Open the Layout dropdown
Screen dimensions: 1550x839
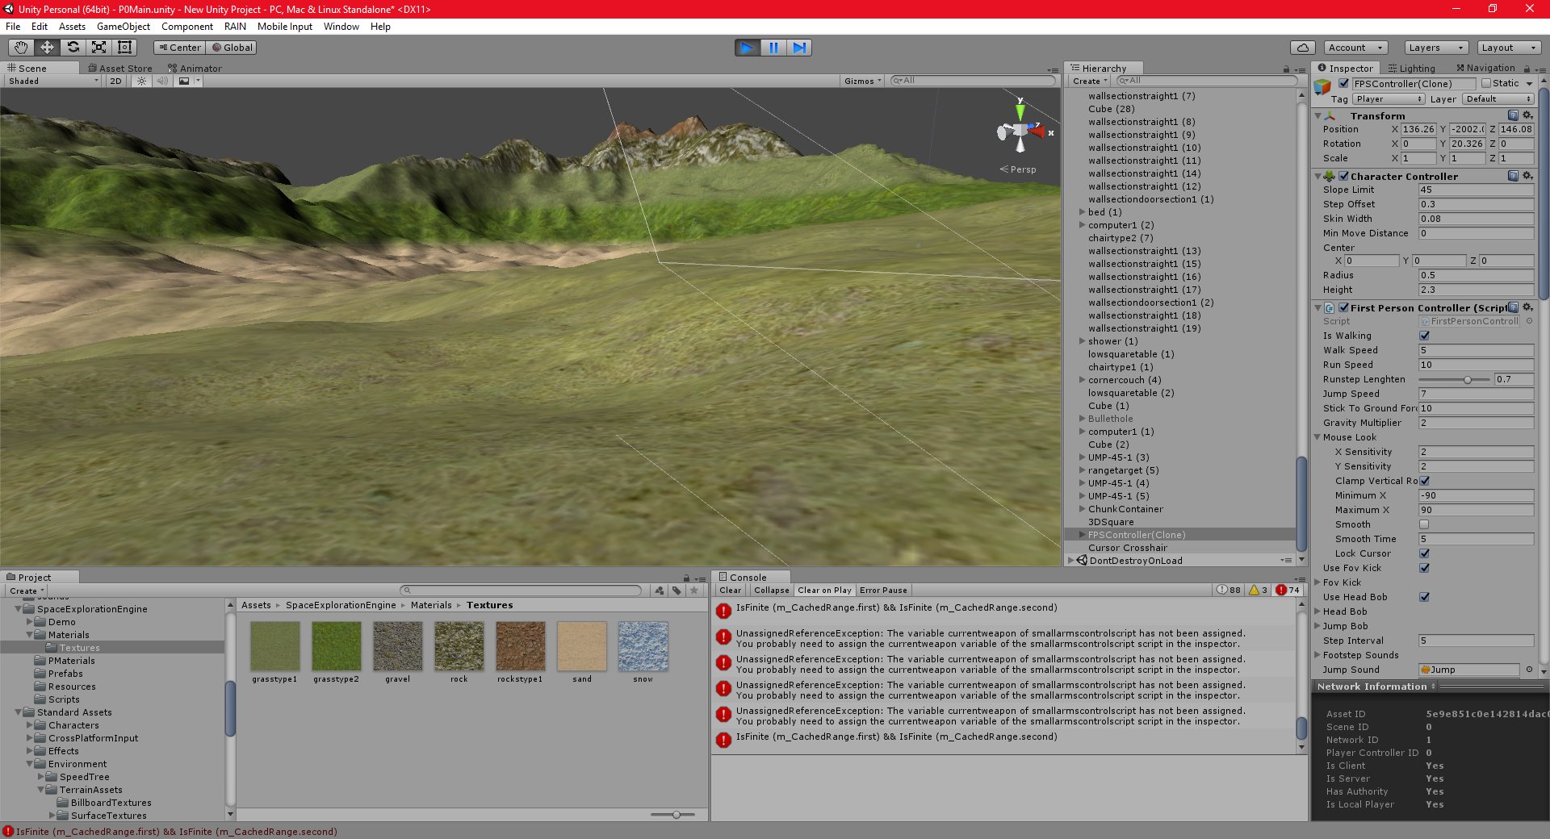pos(1510,48)
